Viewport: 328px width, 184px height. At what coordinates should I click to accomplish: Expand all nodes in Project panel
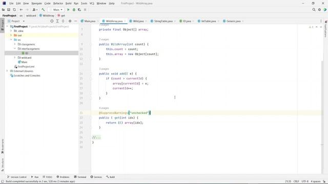pos(57,21)
